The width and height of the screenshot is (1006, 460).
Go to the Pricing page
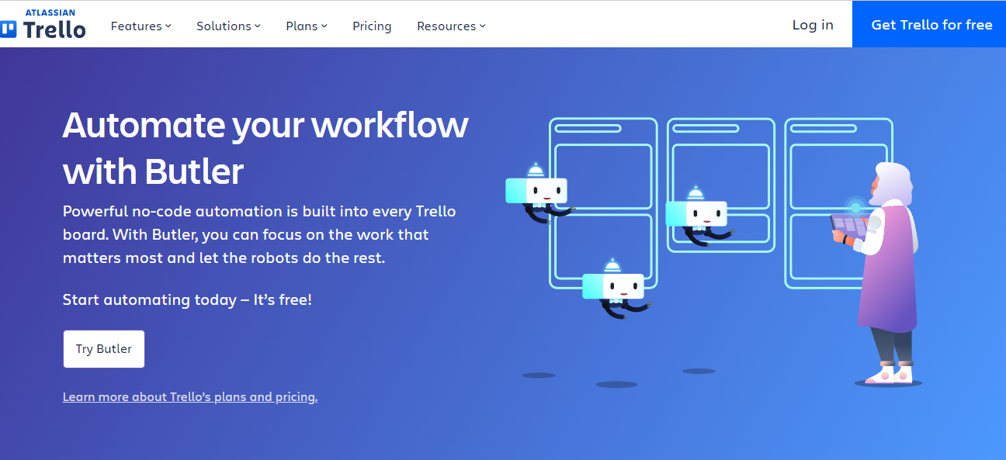tap(372, 26)
